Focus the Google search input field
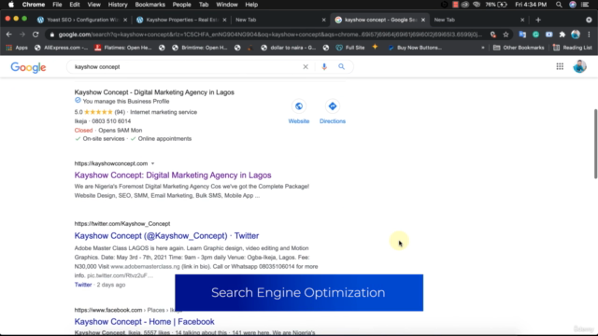The width and height of the screenshot is (598, 336). pyautogui.click(x=187, y=66)
